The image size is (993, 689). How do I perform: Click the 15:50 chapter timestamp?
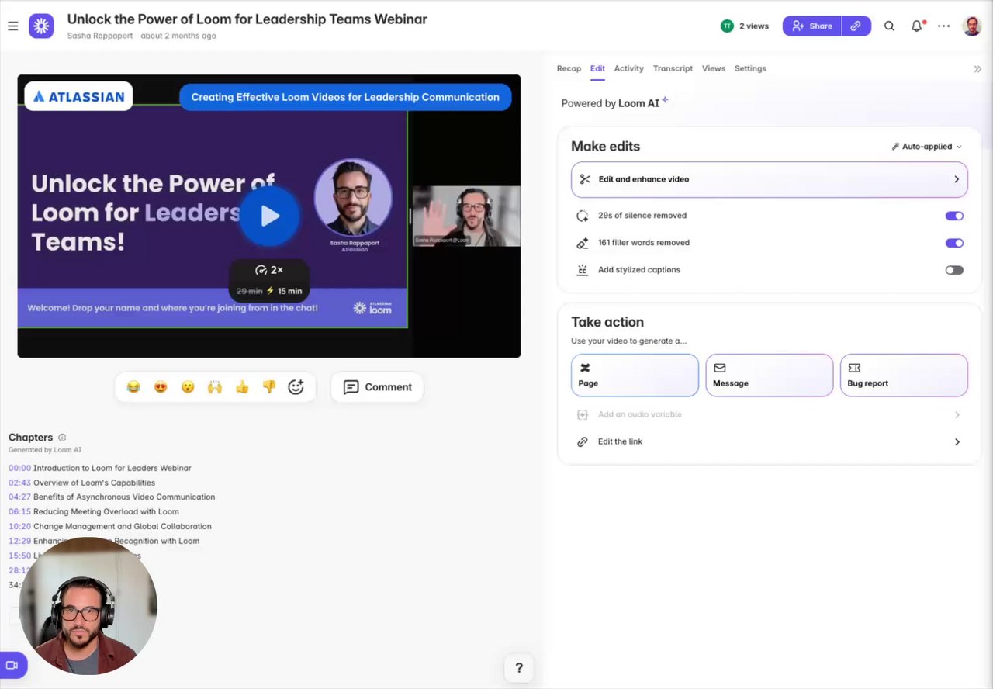tap(19, 556)
